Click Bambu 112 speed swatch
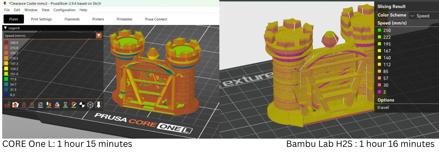 click(379, 65)
